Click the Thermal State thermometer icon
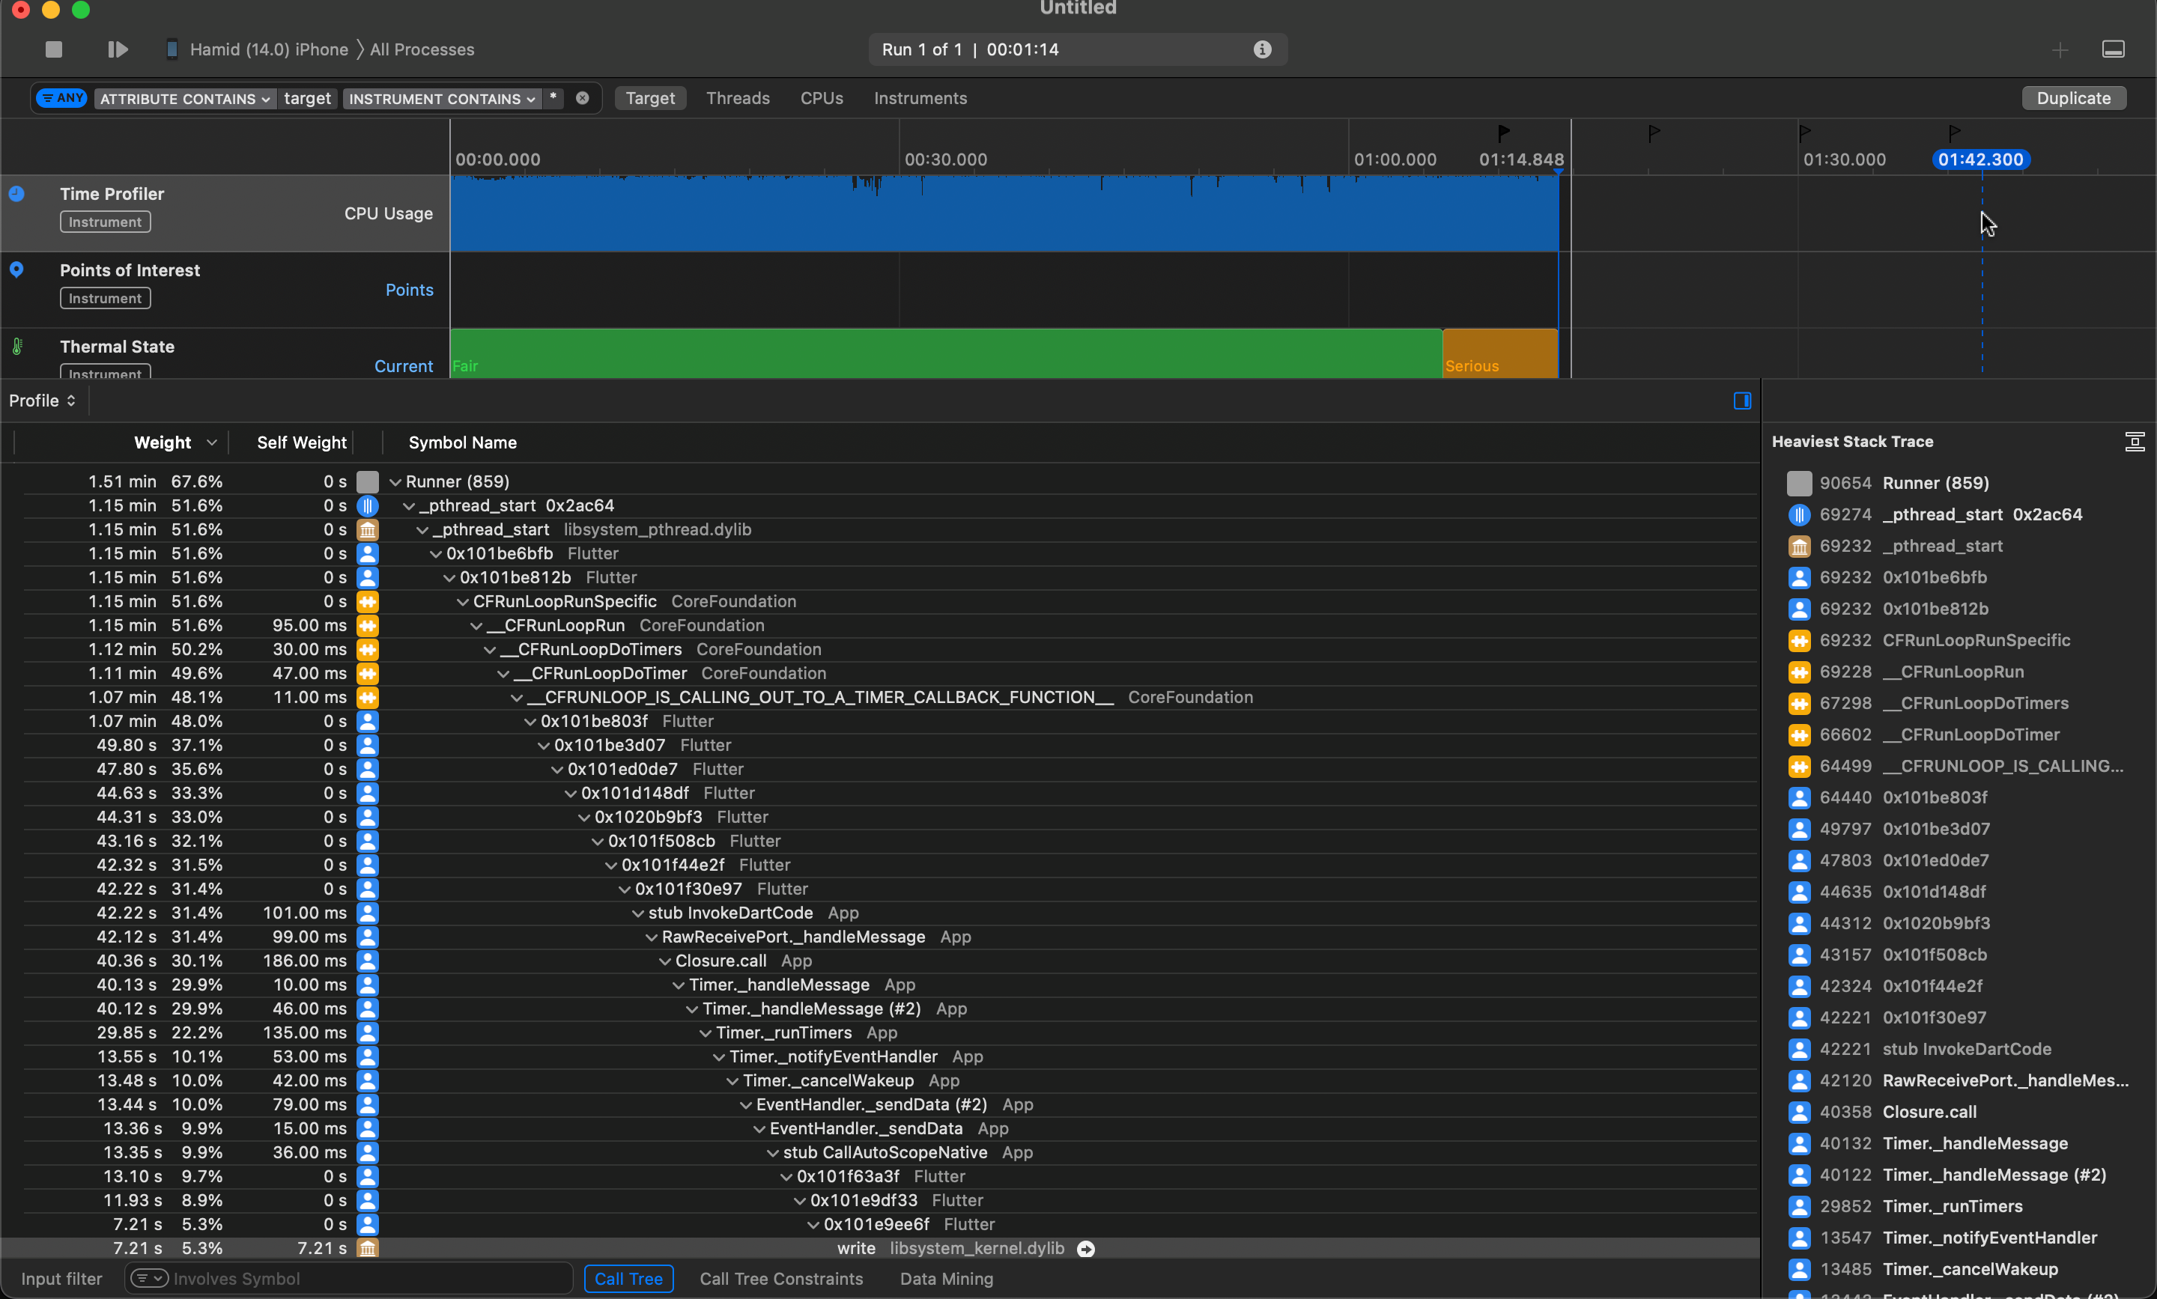The width and height of the screenshot is (2157, 1299). [16, 347]
